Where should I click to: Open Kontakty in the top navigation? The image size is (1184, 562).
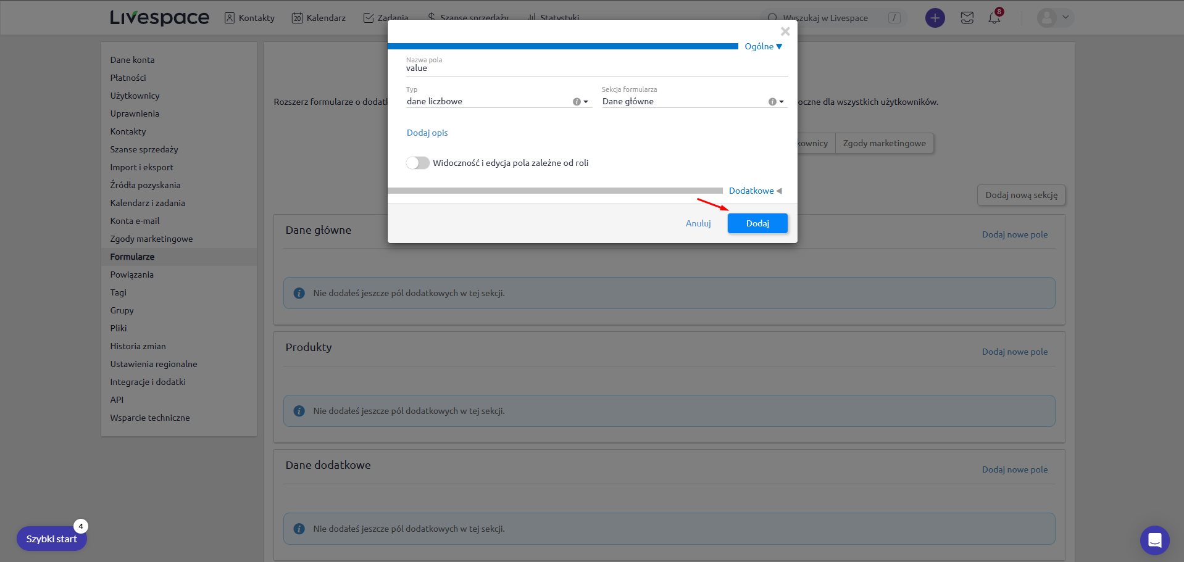pos(249,18)
